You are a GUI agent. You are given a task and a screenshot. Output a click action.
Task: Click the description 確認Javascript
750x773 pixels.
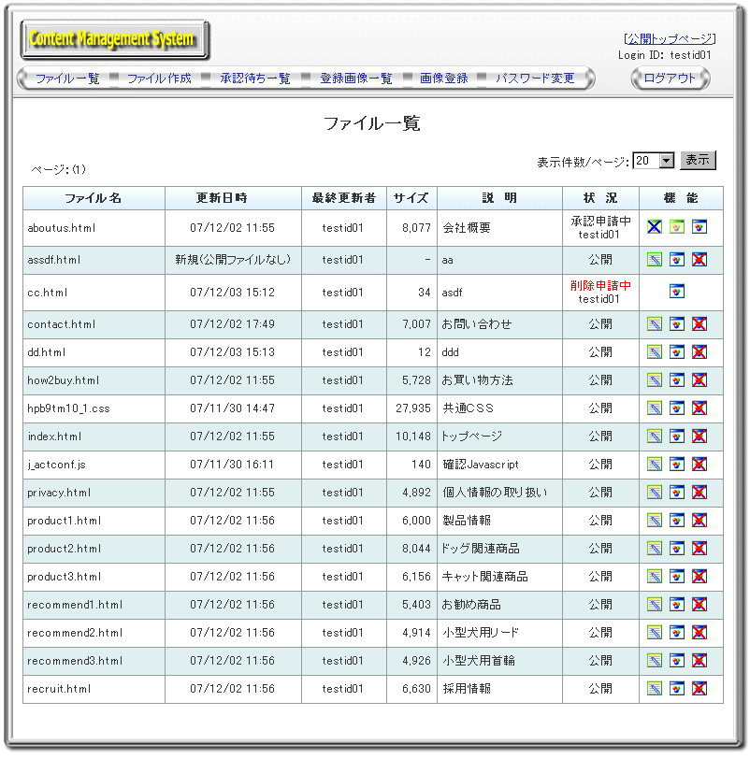(481, 465)
